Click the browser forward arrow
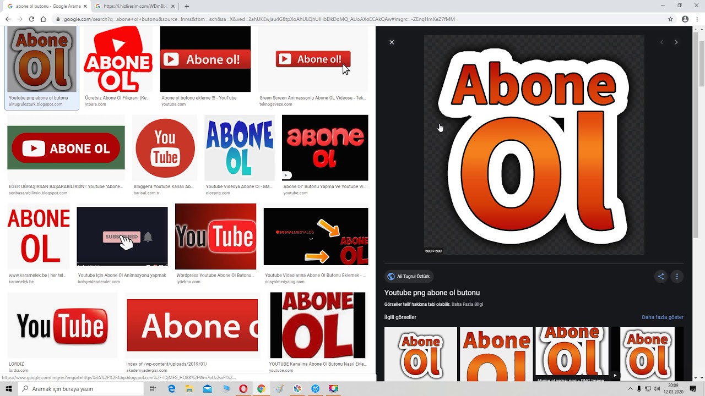Viewport: 705px width, 396px height. click(20, 19)
